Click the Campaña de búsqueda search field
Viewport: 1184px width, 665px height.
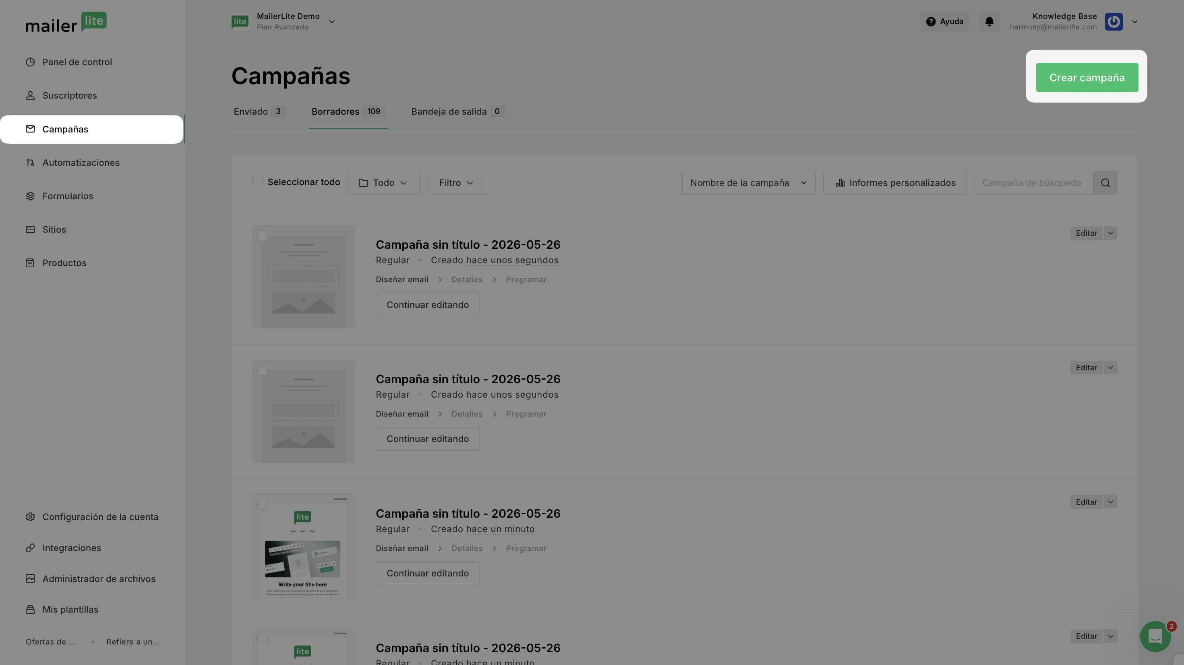(x=1034, y=183)
